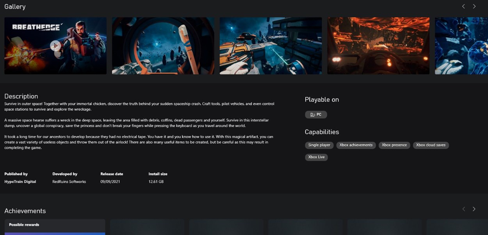Select the Xbox presence capability tag

394,145
